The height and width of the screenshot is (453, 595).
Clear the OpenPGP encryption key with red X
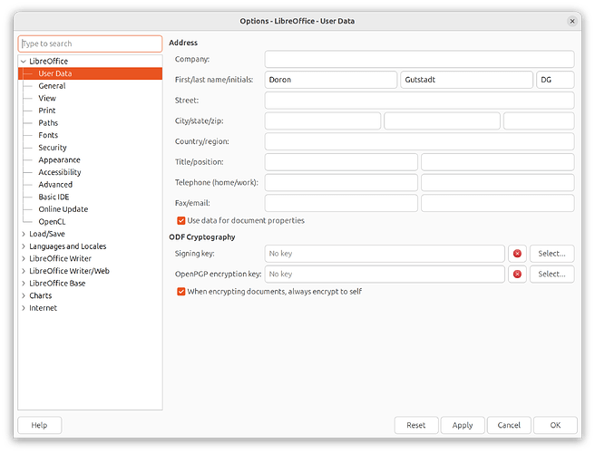coord(517,275)
